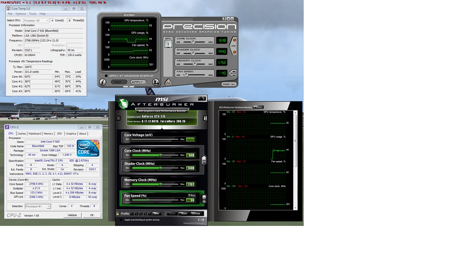
Task: Click the Shader Clock 1440 value field in Afterburner
Action: coord(191,168)
